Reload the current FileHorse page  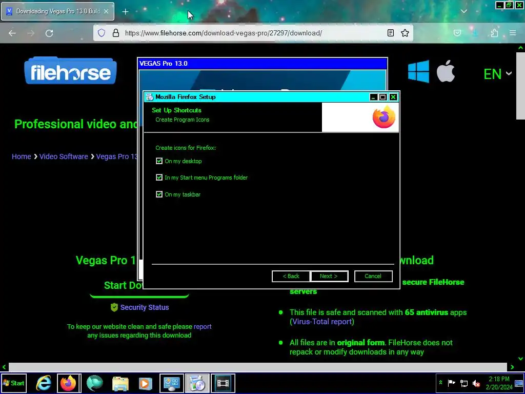[x=49, y=33]
